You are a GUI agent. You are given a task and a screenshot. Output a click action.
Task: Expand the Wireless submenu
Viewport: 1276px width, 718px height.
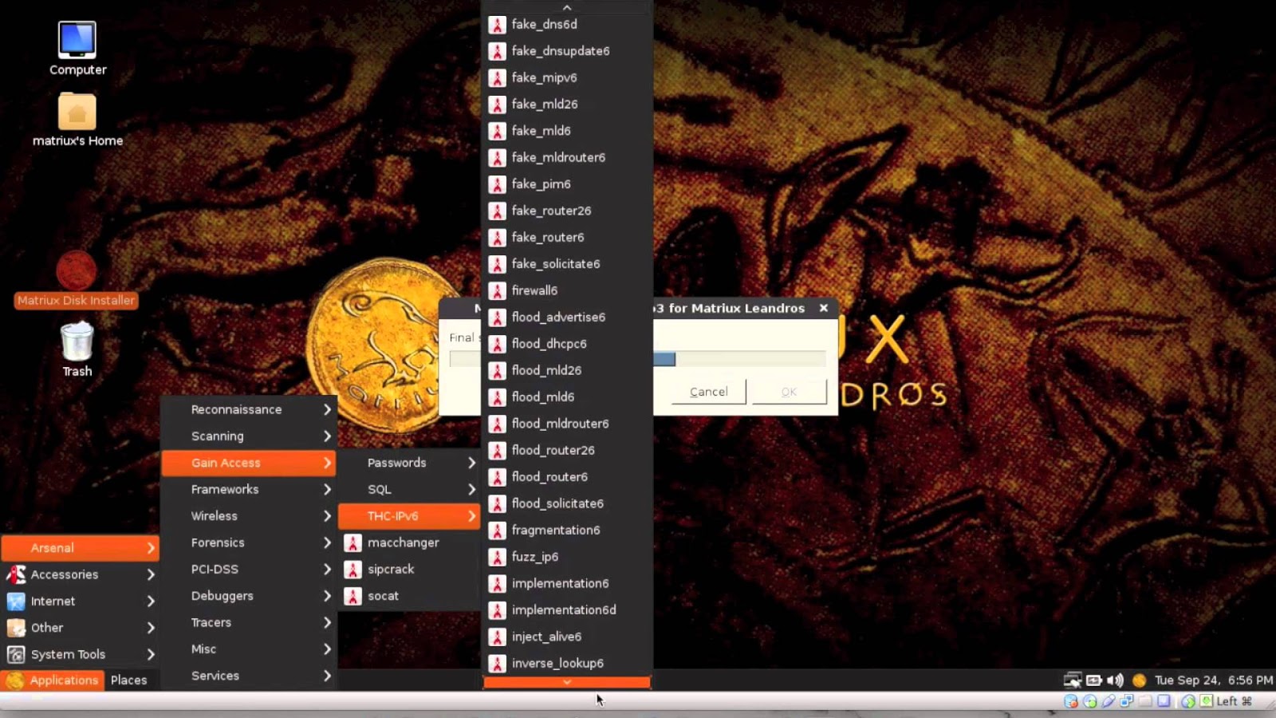tap(214, 515)
